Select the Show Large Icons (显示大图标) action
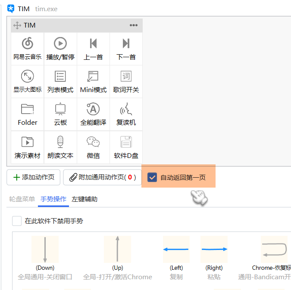This screenshot has width=291, height=290. point(28,76)
